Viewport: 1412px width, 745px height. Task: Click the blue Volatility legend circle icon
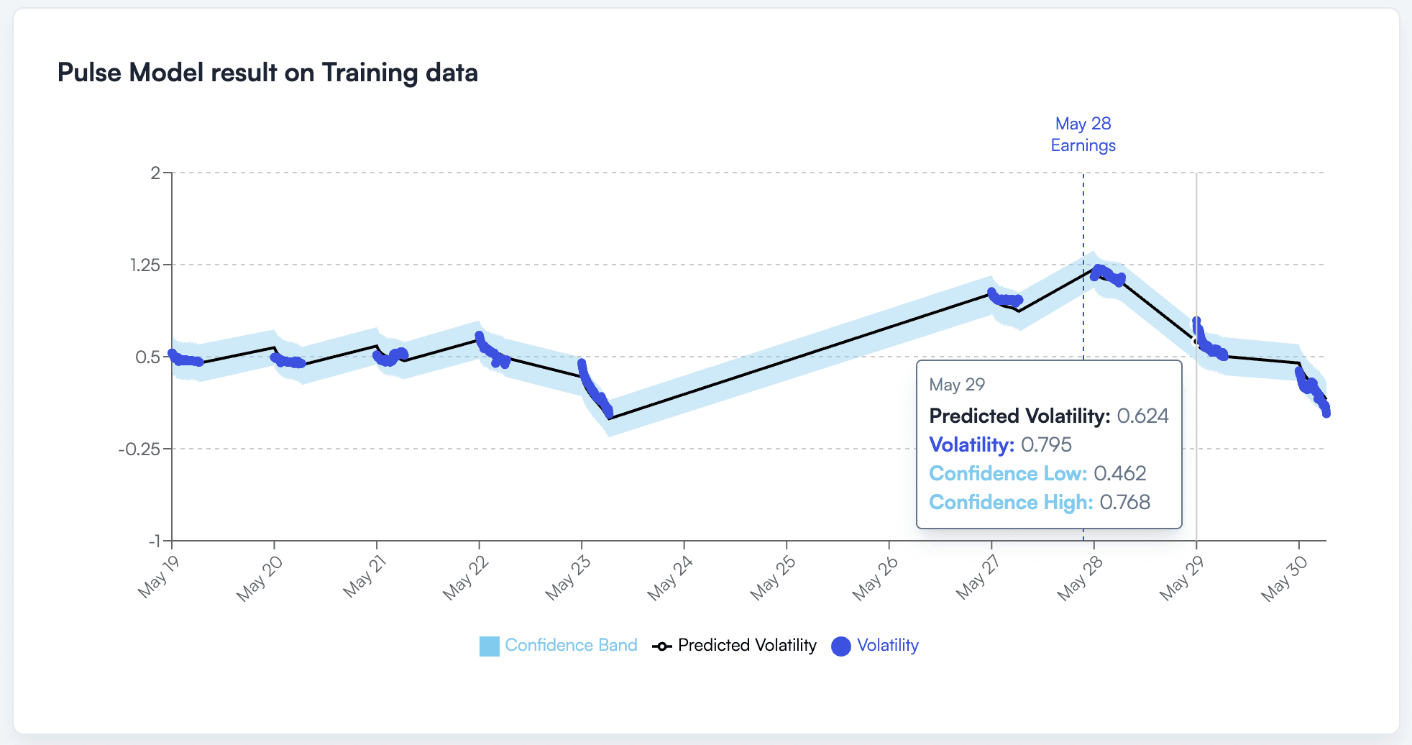click(x=840, y=646)
